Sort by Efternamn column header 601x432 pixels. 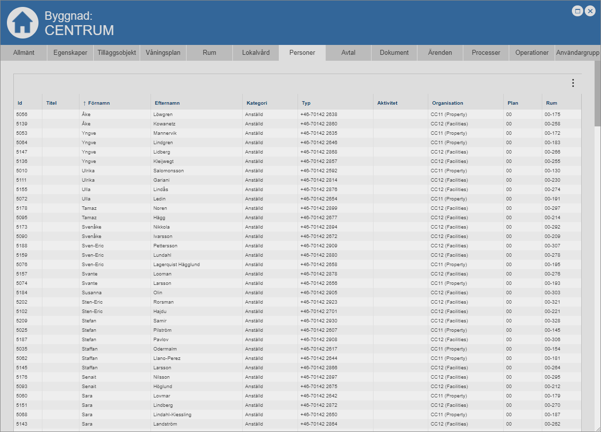click(167, 103)
